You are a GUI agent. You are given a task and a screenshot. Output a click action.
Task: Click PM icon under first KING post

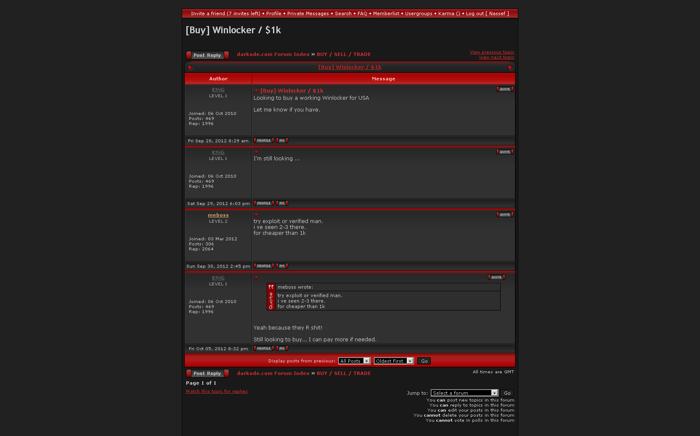click(282, 141)
